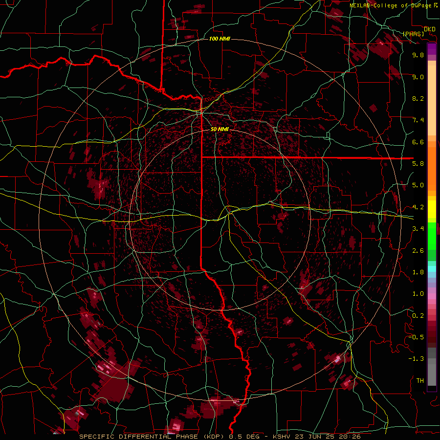440x440 pixels.
Task: Click the 1.8 scale value
Action: [x=418, y=272]
